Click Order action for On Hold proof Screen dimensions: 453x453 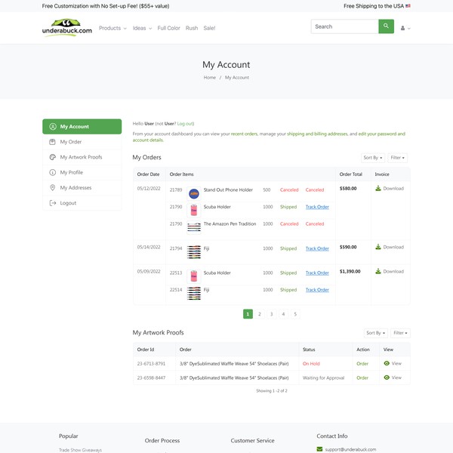click(362, 364)
